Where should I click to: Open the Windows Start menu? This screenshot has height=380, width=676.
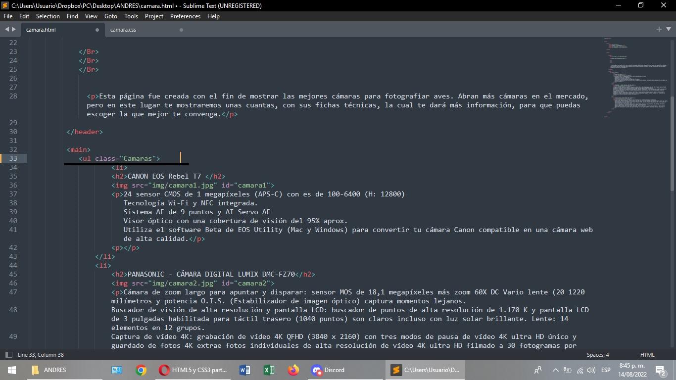(11, 370)
